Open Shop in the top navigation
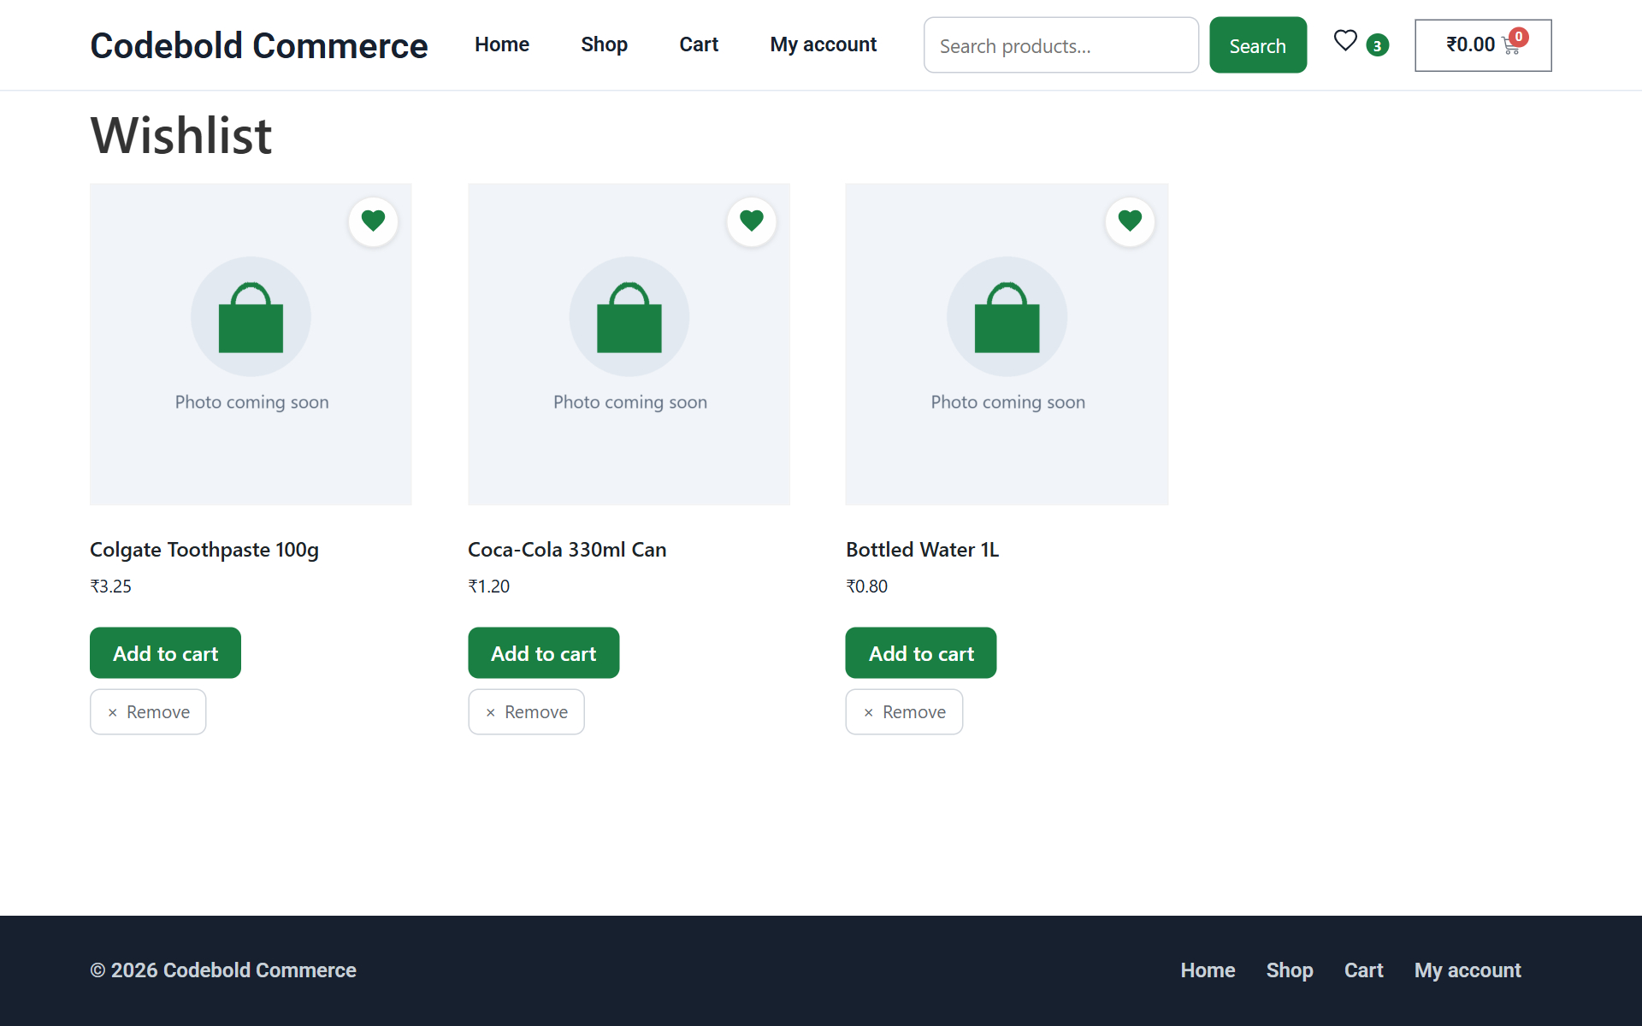Viewport: 1642px width, 1026px height. pyautogui.click(x=604, y=44)
